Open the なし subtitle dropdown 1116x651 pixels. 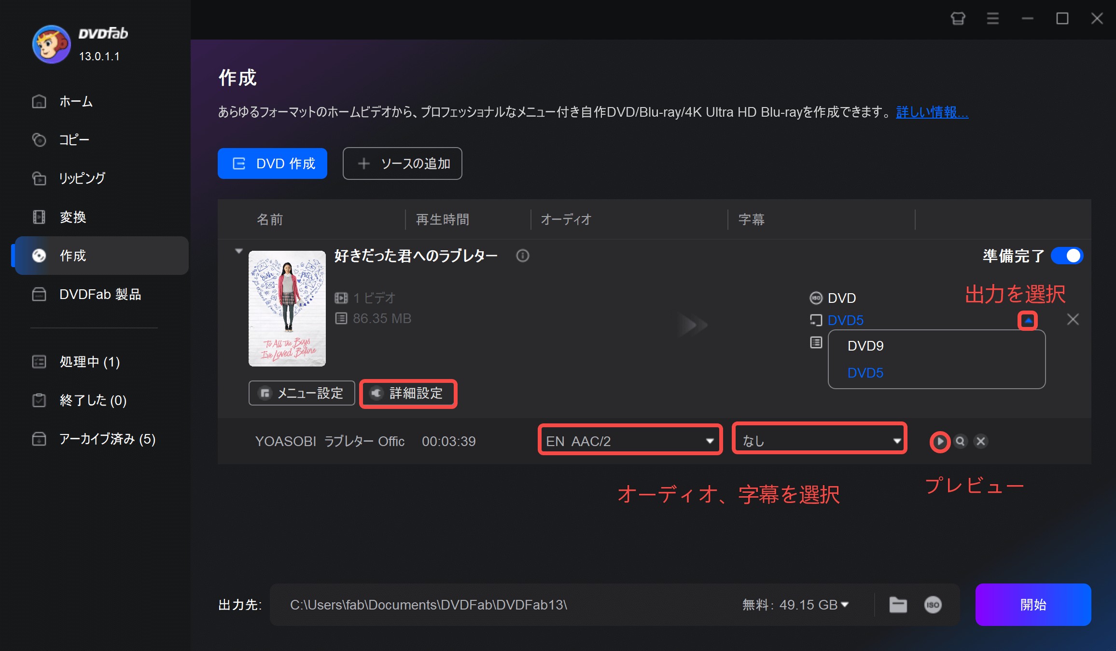[820, 441]
